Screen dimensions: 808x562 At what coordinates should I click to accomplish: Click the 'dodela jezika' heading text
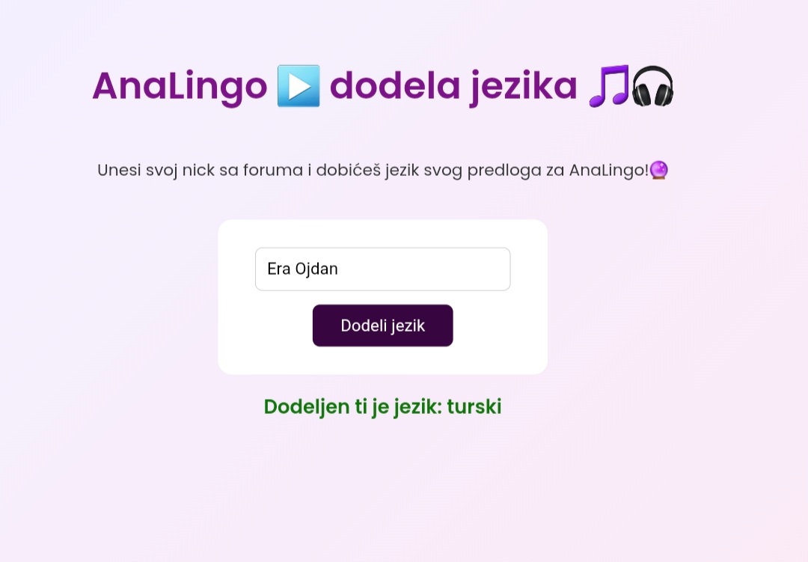(453, 86)
